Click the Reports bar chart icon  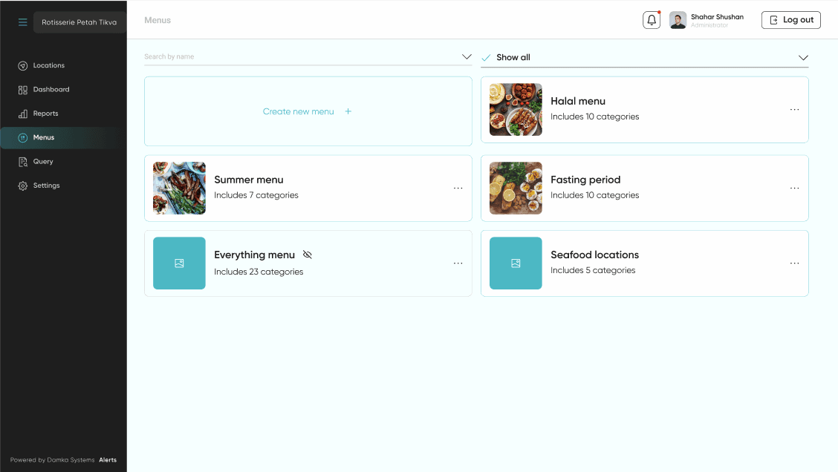pyautogui.click(x=22, y=114)
